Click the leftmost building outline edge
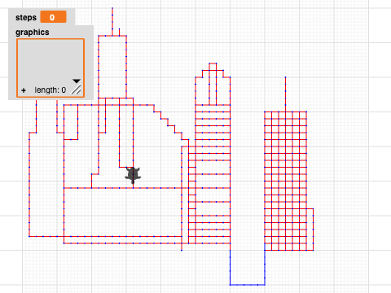The height and width of the screenshot is (293, 391). (x=29, y=185)
